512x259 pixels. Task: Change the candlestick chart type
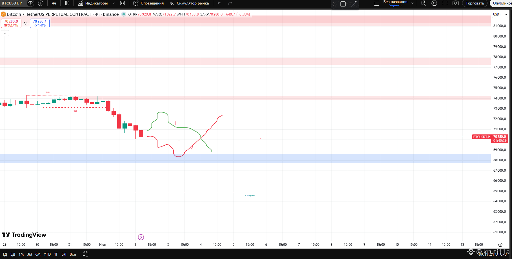point(67,3)
